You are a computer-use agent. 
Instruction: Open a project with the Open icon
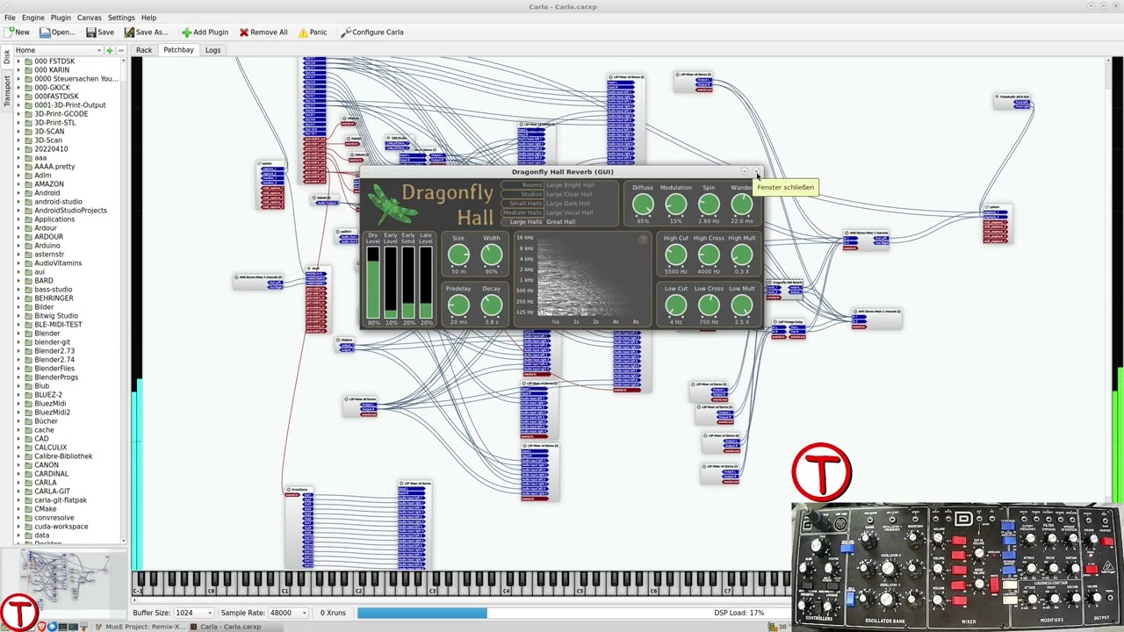[45, 32]
